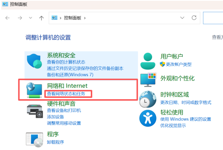Select 控制面板 breadcrumb in address bar

(x=72, y=18)
